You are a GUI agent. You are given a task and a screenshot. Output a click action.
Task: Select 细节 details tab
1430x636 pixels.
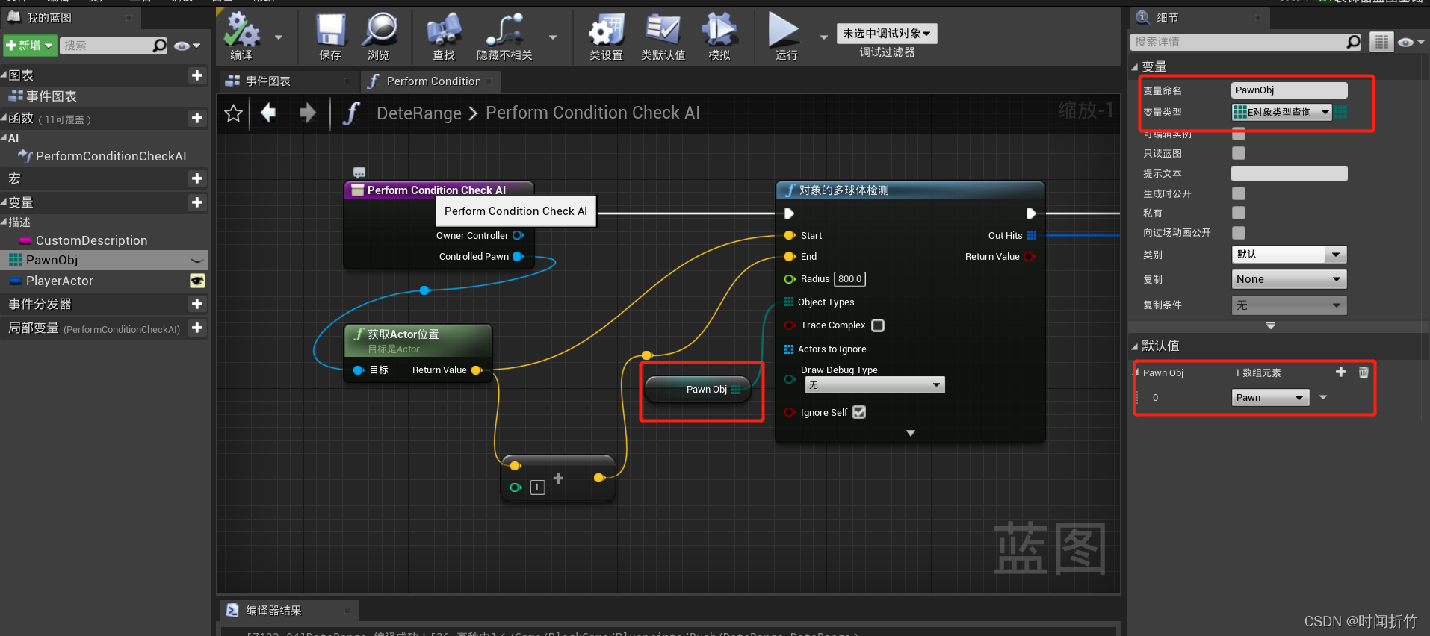click(x=1167, y=18)
